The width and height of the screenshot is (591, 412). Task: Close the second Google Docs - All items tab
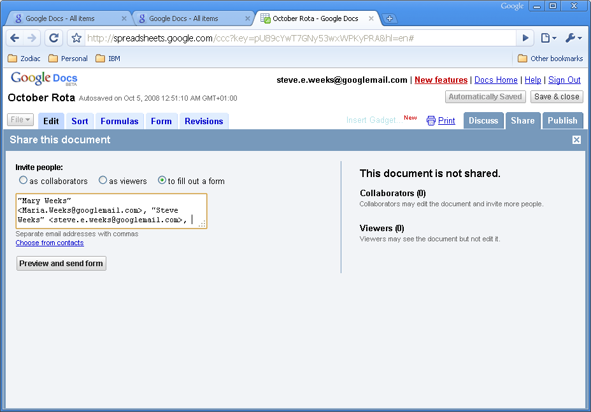[x=248, y=18]
